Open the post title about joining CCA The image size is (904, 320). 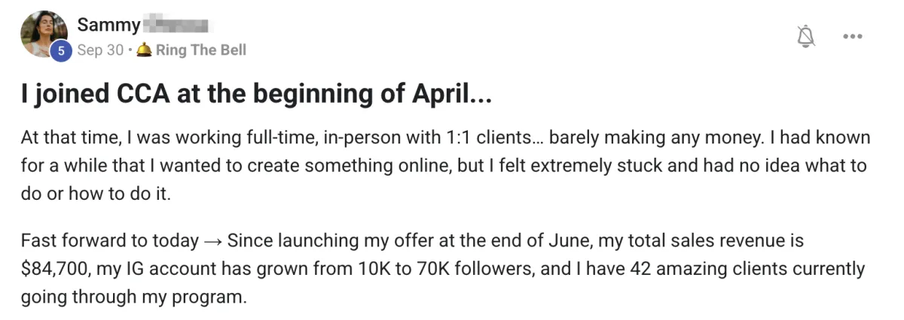point(256,97)
